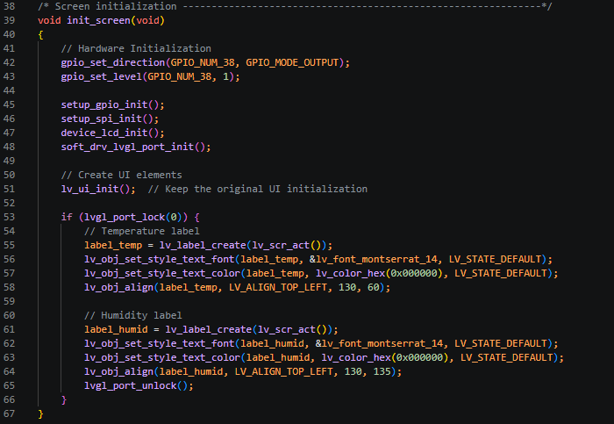This screenshot has width=614, height=424.
Task: Click the opening brace on line 40
Action: tap(40, 35)
